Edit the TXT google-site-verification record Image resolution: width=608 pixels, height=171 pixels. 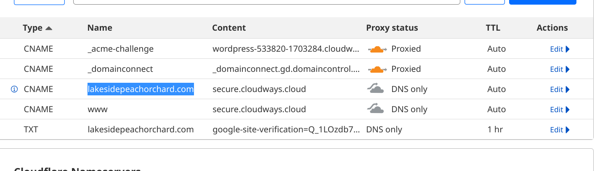pos(560,130)
